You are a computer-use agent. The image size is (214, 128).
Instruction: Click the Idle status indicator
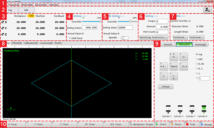(x=26, y=10)
